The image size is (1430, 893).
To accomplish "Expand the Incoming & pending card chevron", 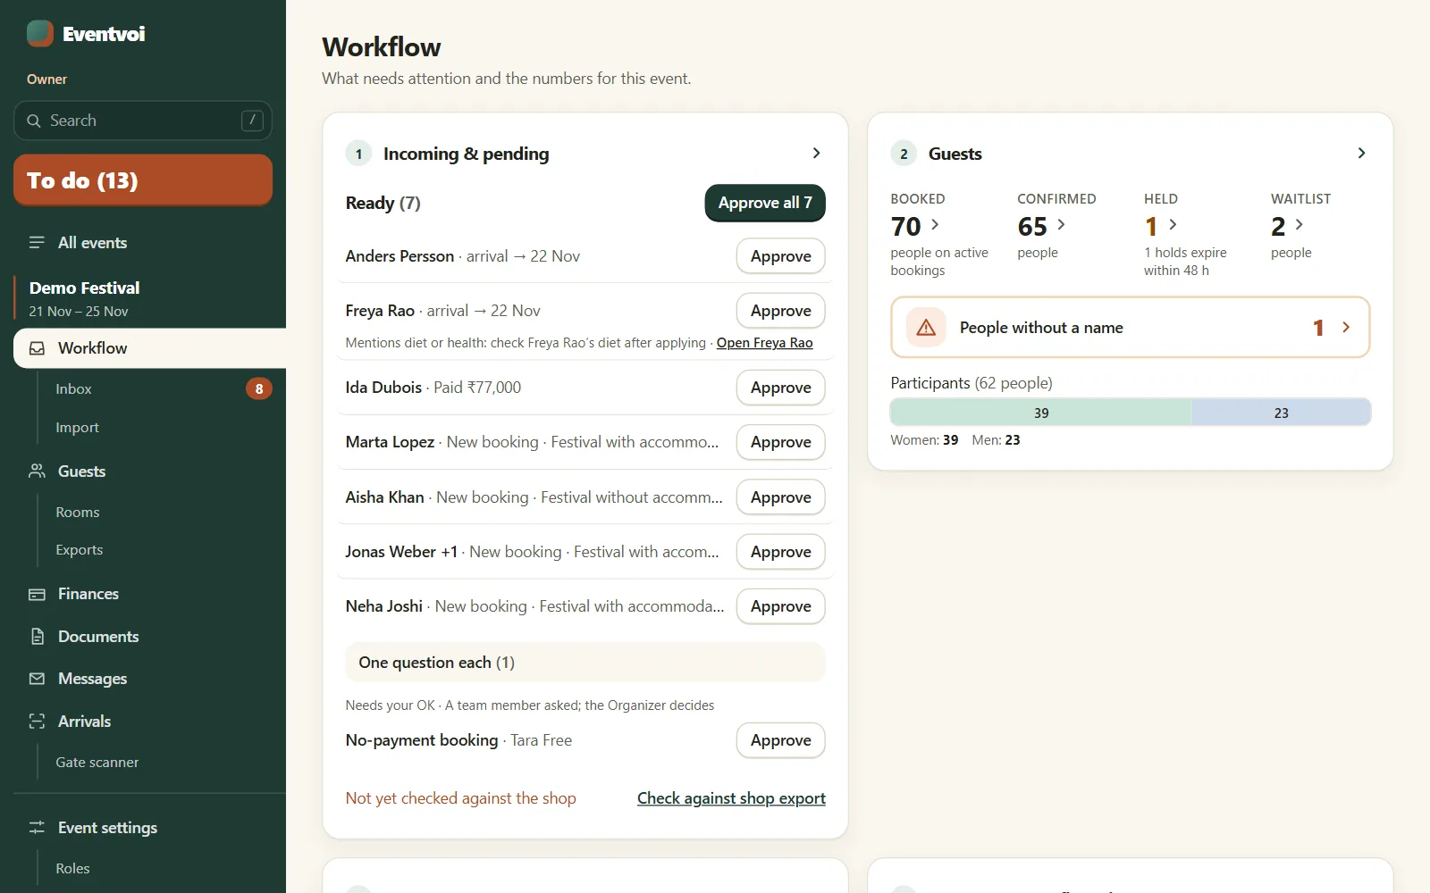I will (x=816, y=154).
